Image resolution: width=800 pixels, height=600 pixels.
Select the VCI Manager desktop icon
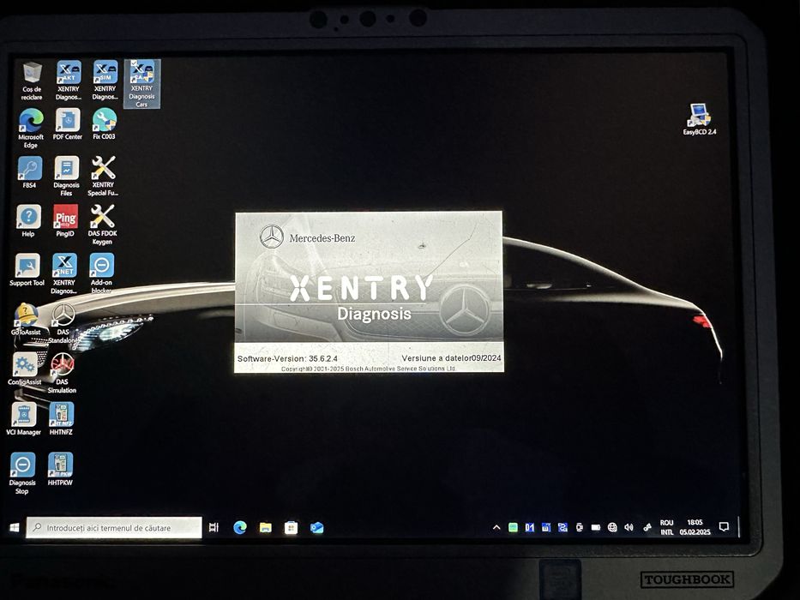[x=23, y=419]
